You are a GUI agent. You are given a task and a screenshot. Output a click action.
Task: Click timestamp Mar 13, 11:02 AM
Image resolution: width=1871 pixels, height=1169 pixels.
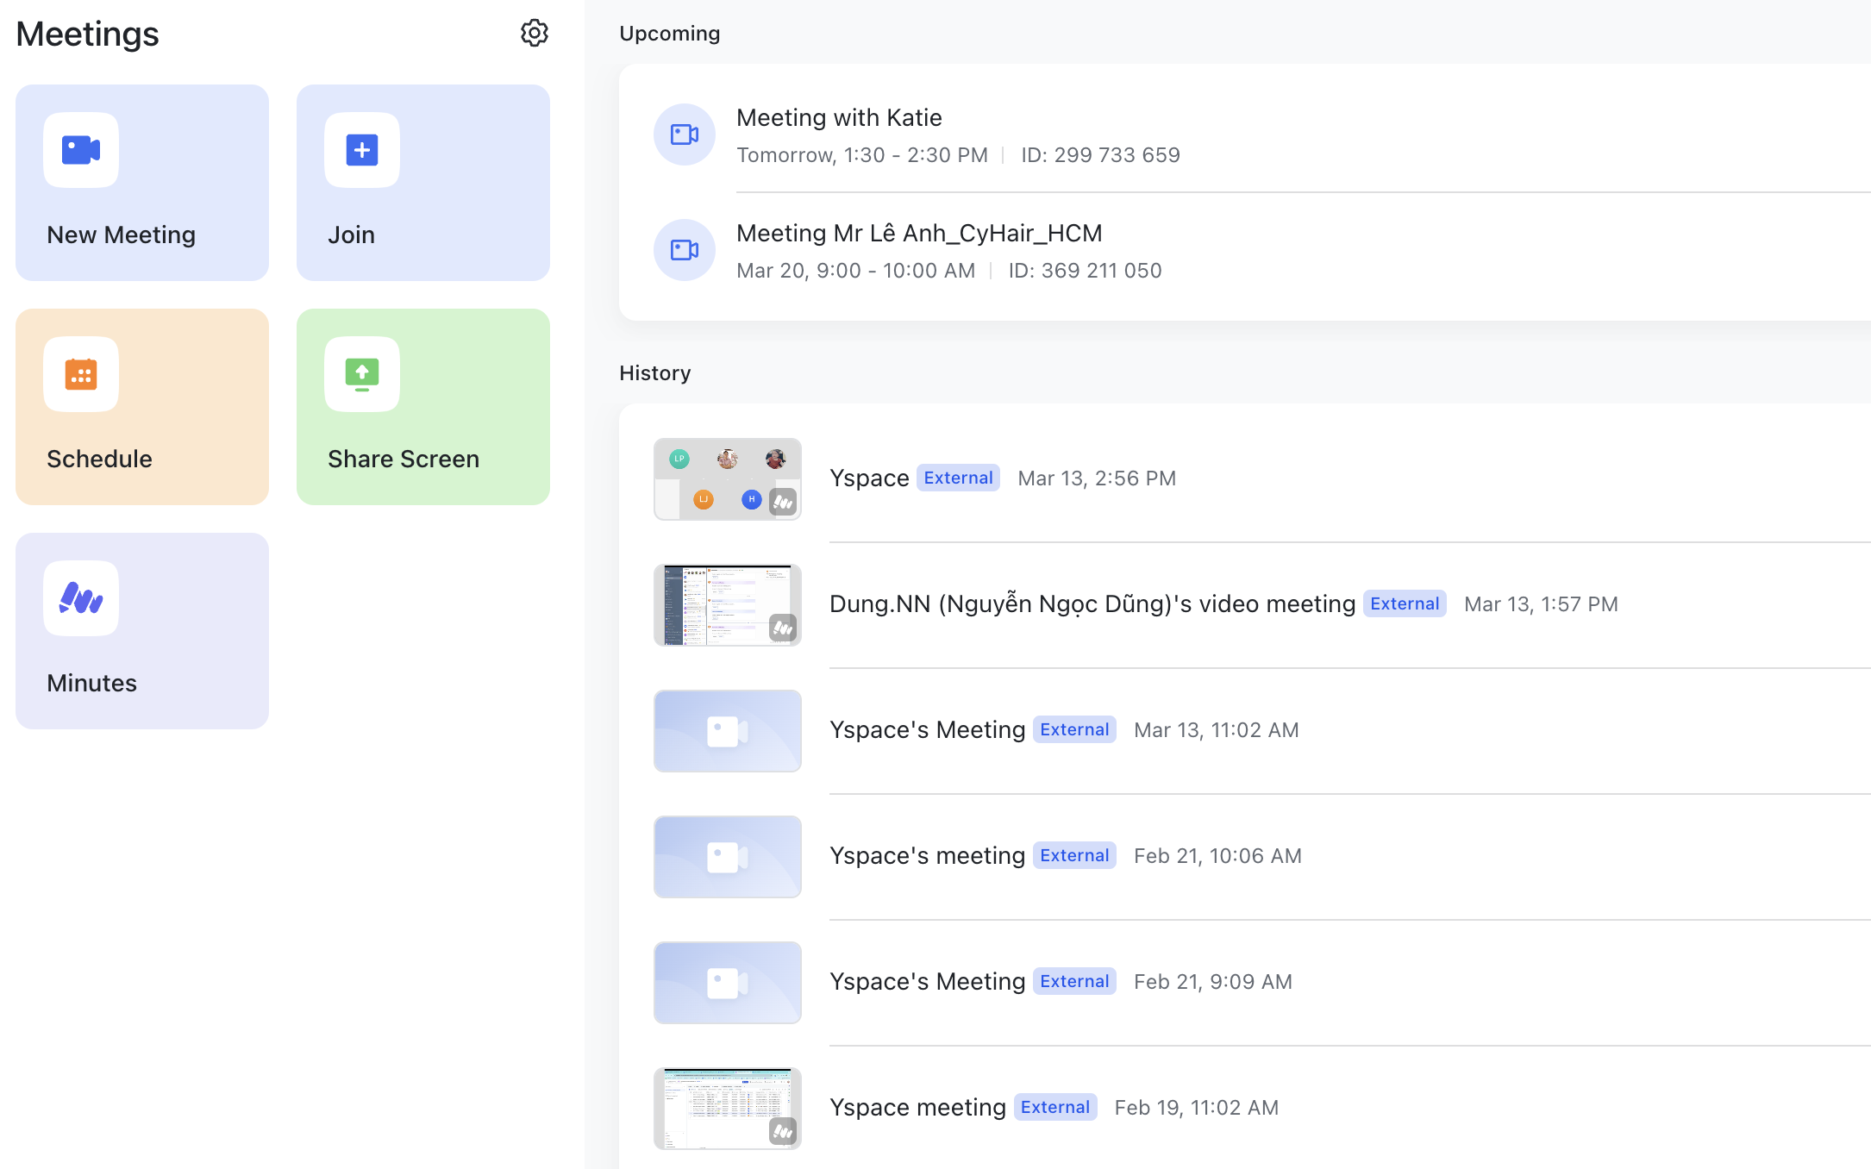(1216, 730)
